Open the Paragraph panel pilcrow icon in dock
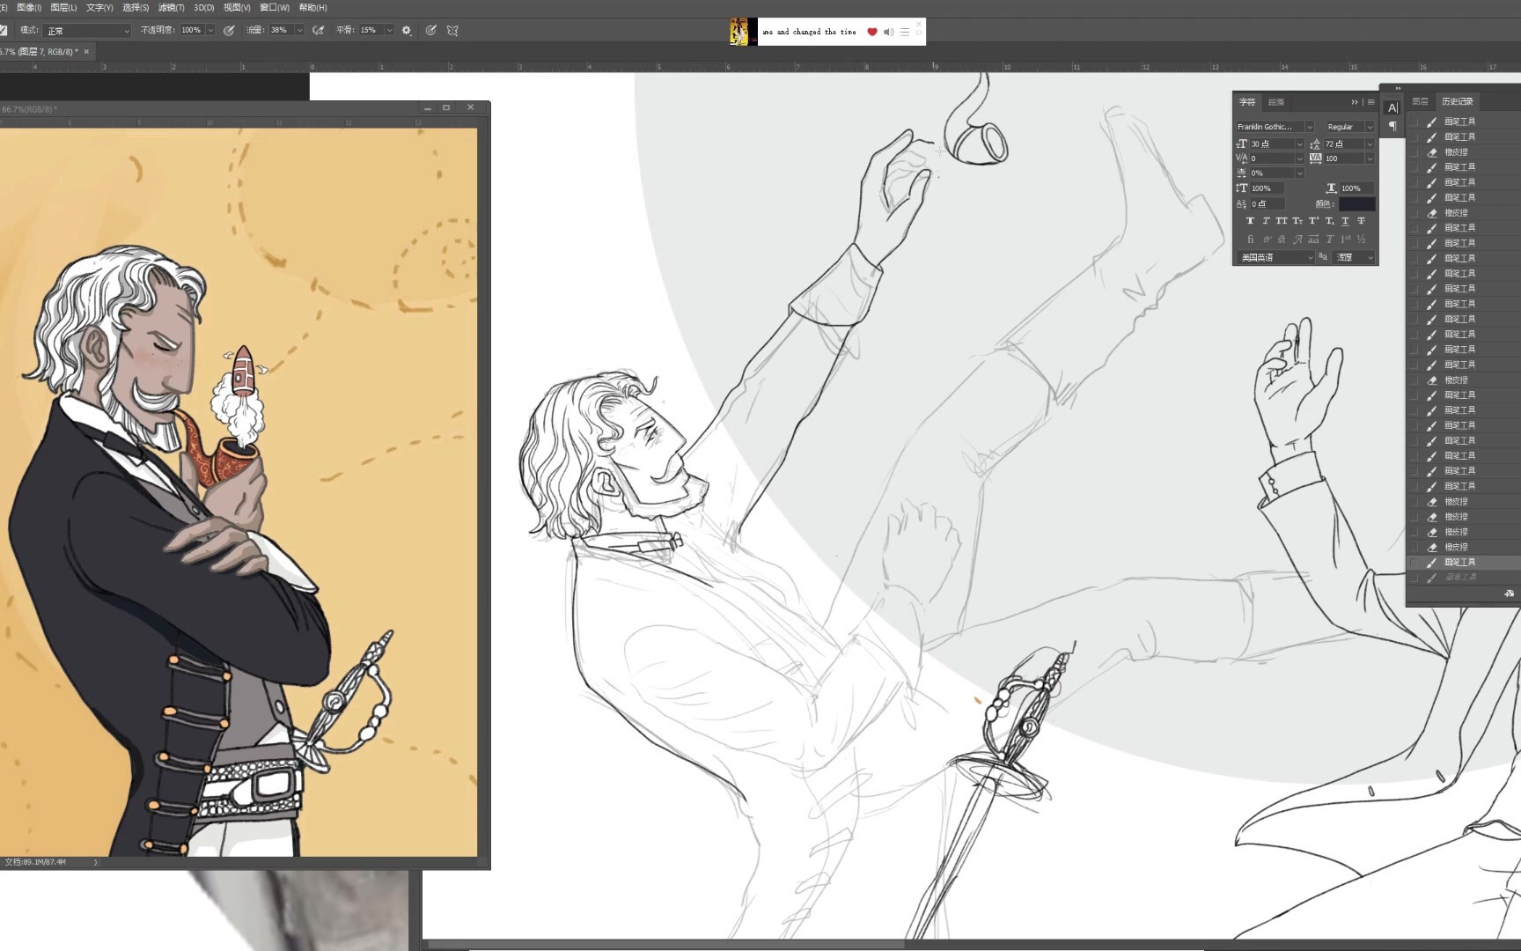 coord(1392,127)
